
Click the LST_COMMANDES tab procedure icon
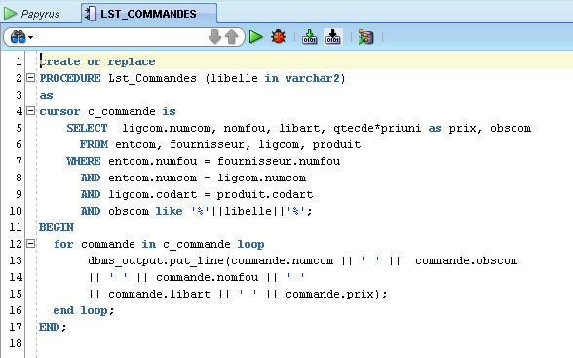pyautogui.click(x=90, y=14)
